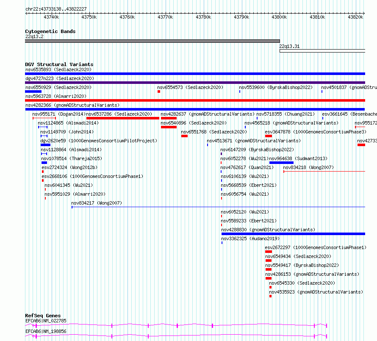Click the Cytogenetic Bands track title

(x=50, y=31)
